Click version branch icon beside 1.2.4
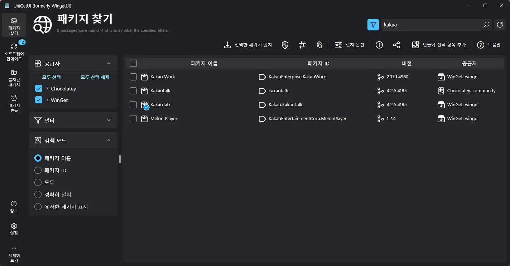This screenshot has height=266, width=510. pos(380,119)
